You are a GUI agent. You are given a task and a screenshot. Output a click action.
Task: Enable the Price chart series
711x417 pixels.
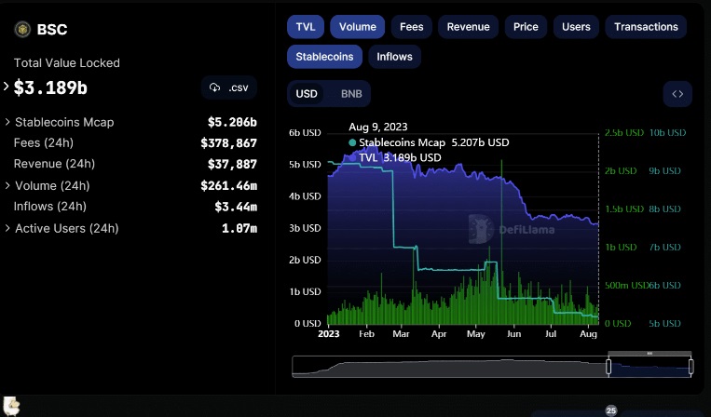click(x=526, y=27)
